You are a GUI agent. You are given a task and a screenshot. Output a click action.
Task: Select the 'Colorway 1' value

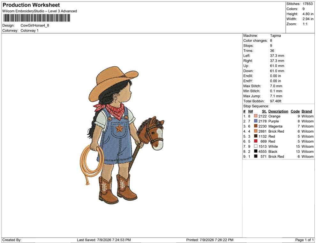[x=29, y=30]
